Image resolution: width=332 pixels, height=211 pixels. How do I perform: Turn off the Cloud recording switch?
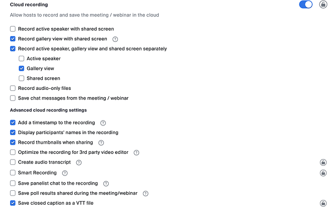(306, 4)
